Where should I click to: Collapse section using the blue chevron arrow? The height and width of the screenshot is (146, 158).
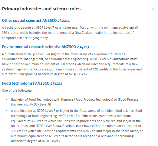point(154,9)
